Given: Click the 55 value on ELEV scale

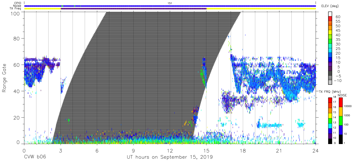Looking at the screenshot, I should (338, 22).
